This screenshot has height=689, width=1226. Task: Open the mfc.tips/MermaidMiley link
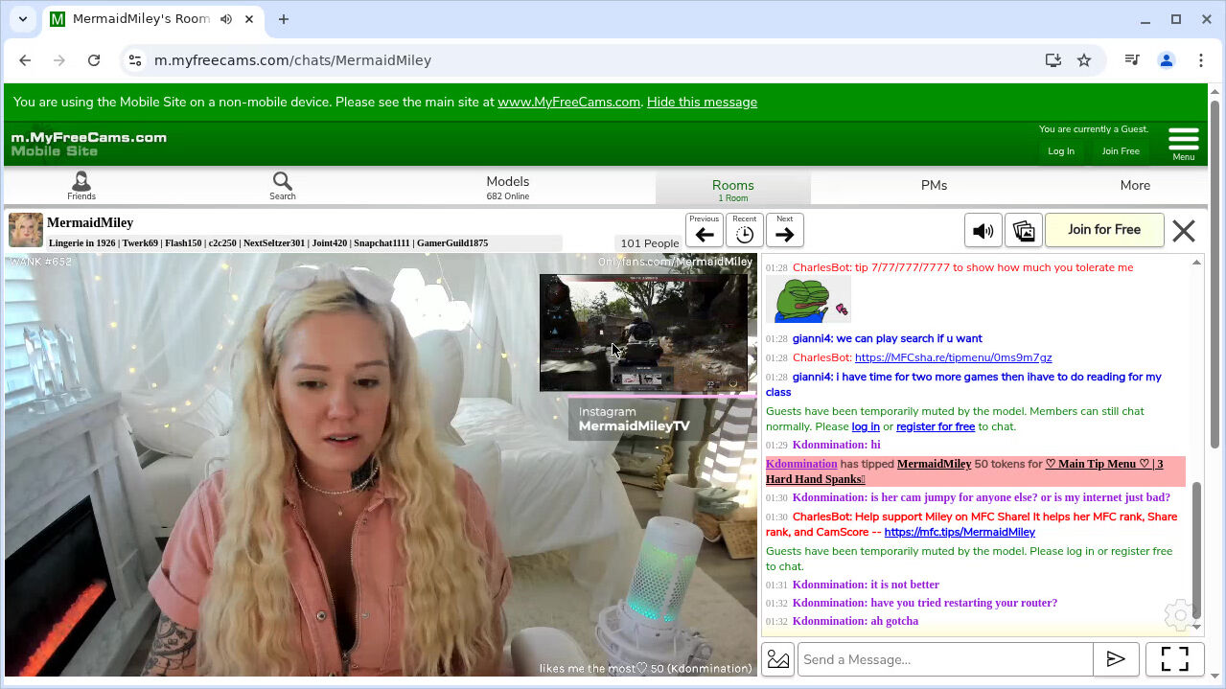coord(960,532)
